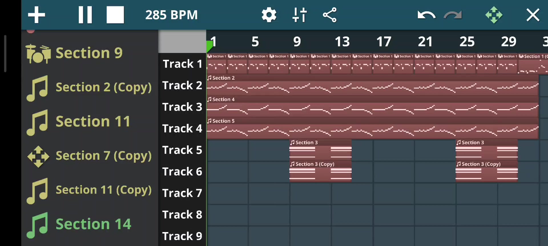This screenshot has height=246, width=548.
Task: Select Section 9 in the section list
Action: pos(89,53)
